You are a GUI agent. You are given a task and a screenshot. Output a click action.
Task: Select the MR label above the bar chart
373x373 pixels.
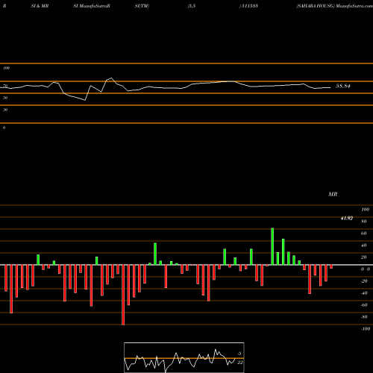point(333,194)
